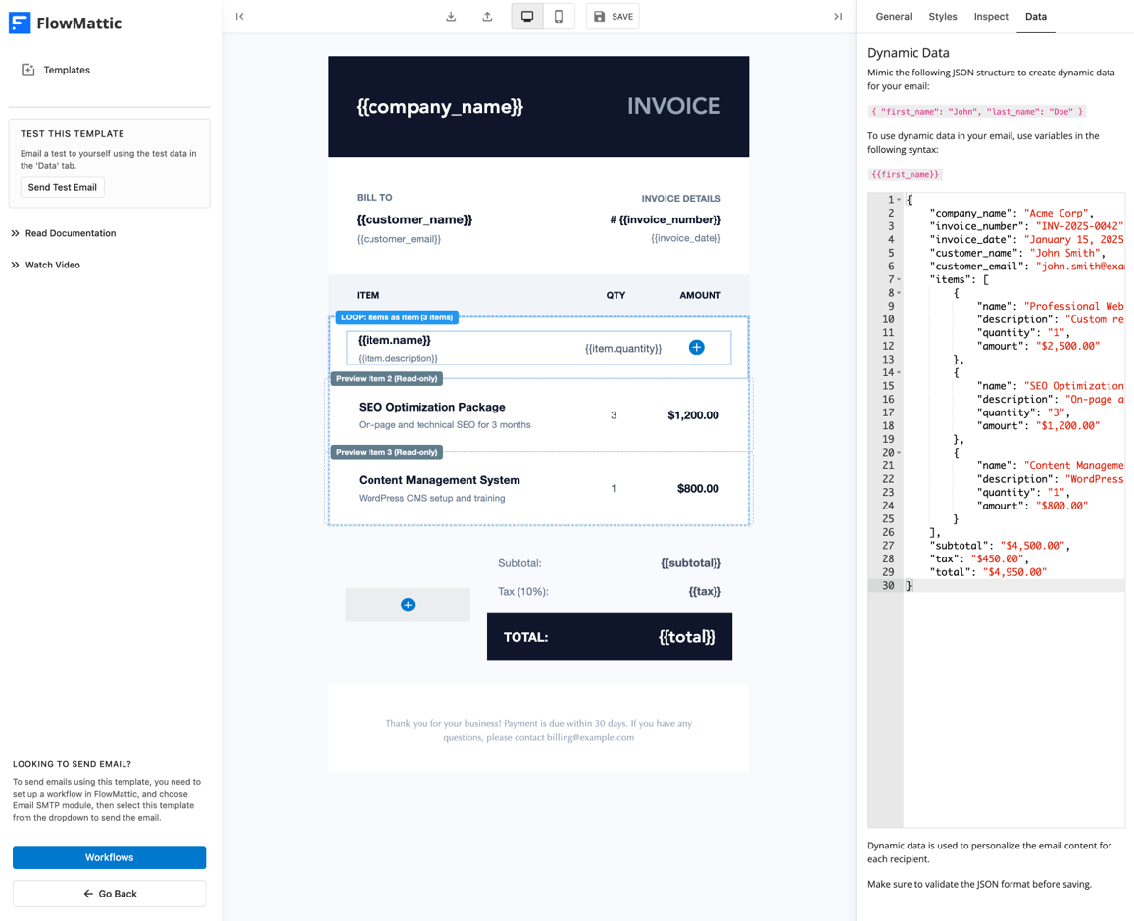
Task: Click the plus icon below the items table
Action: click(408, 605)
